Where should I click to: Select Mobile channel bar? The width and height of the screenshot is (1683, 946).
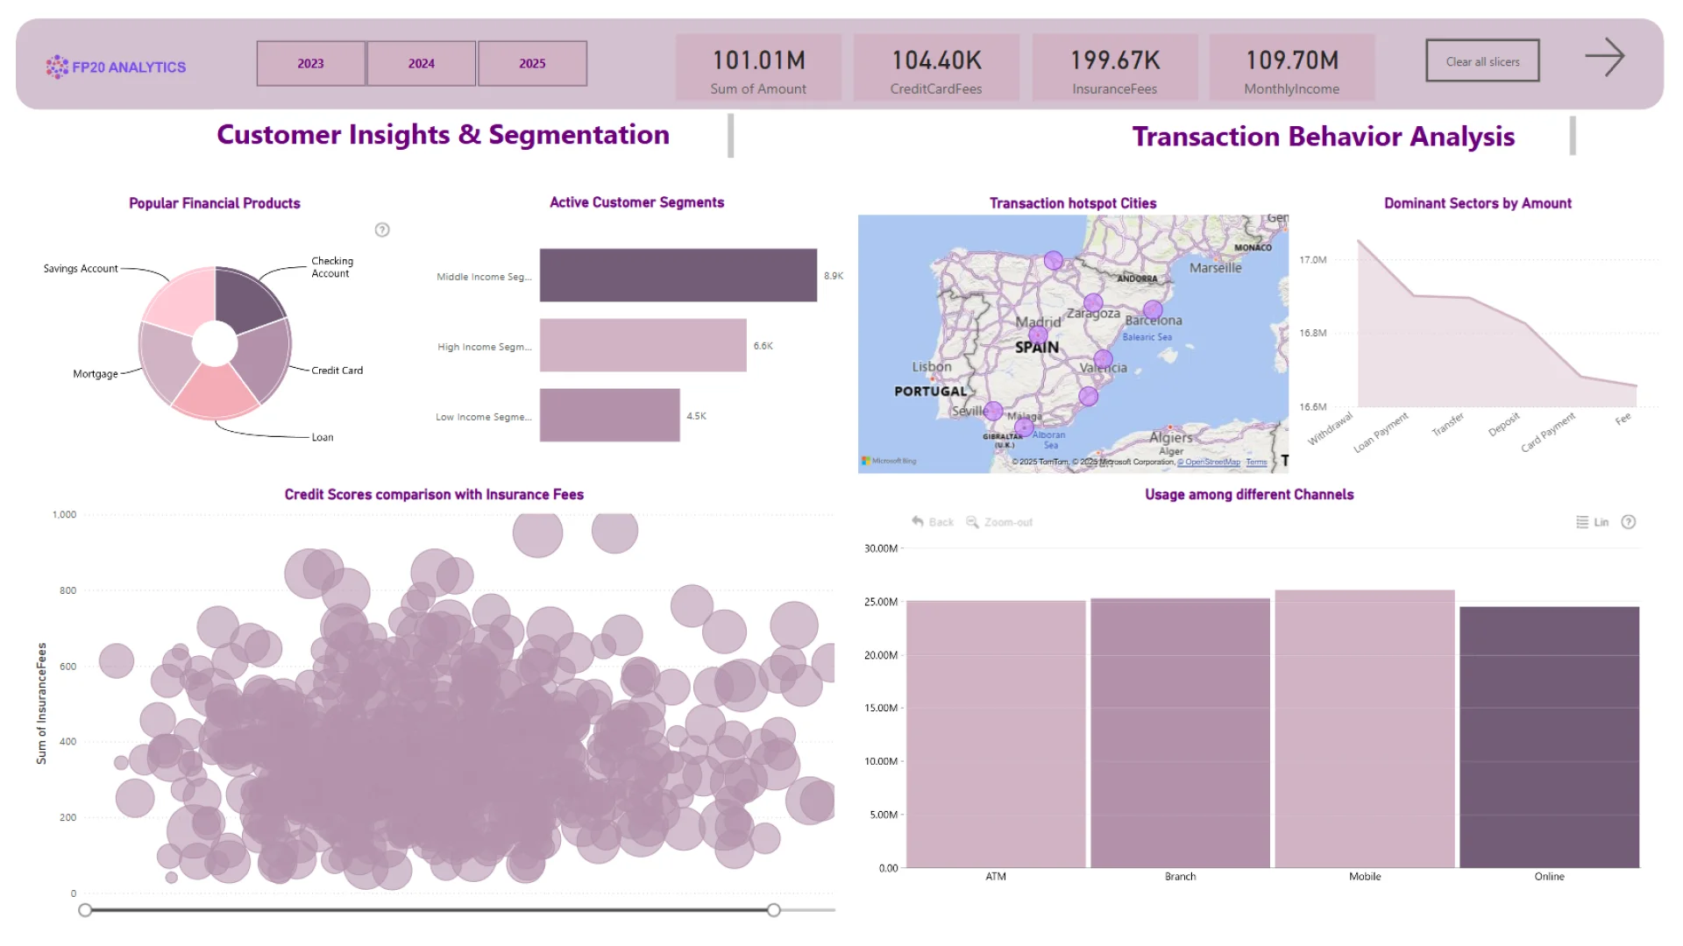coord(1365,729)
